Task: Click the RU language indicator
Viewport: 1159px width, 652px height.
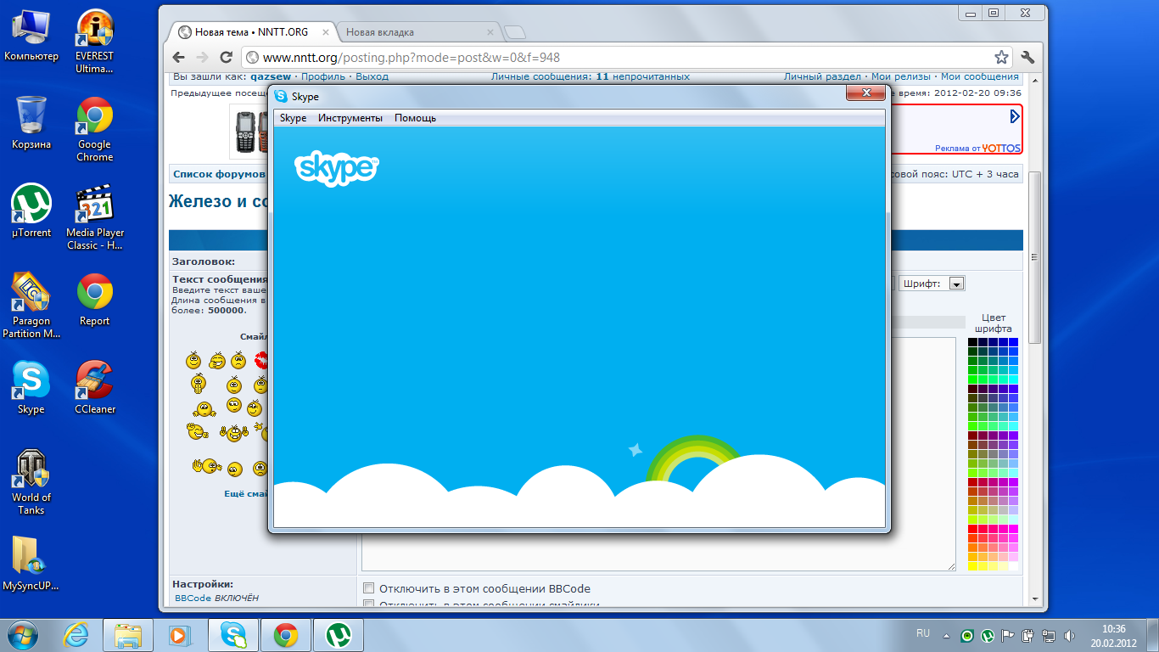Action: pos(923,633)
